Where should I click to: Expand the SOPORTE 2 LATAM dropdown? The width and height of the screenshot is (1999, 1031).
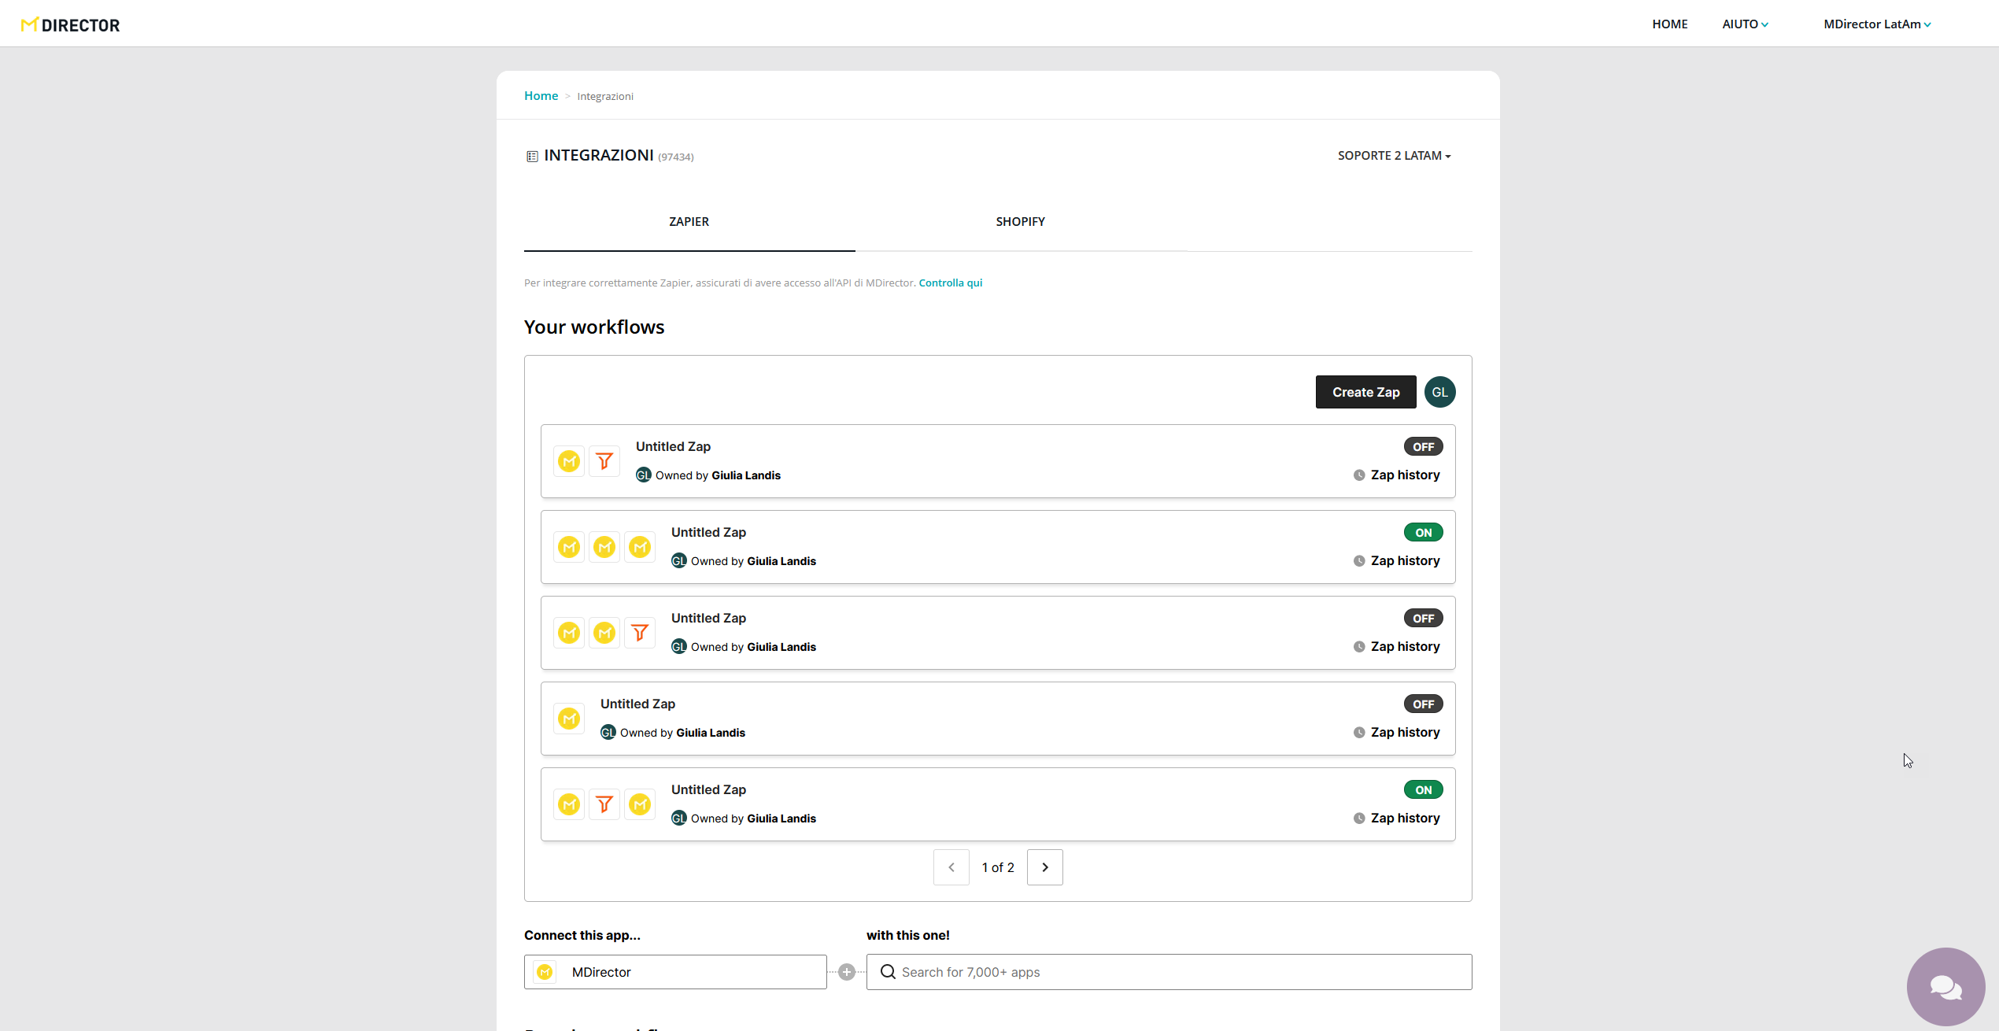[x=1394, y=156]
